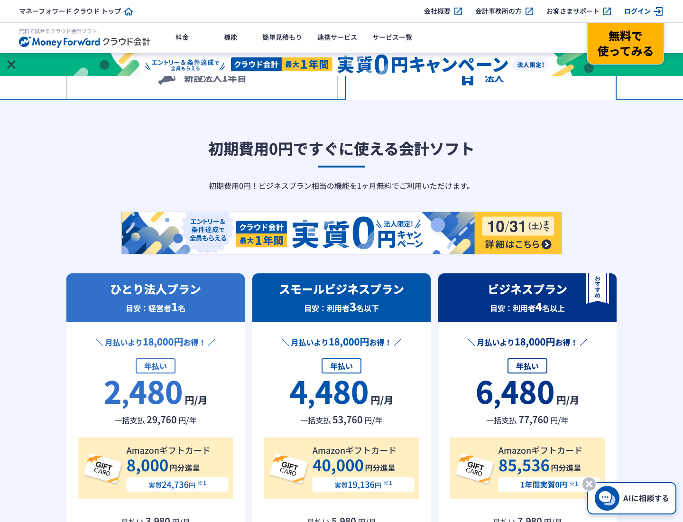Click the 10/31 campaign banner image
The image size is (683, 522).
coord(341,233)
